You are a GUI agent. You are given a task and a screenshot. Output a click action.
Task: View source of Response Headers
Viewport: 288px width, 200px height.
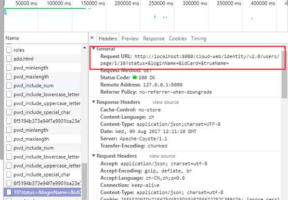point(165,102)
